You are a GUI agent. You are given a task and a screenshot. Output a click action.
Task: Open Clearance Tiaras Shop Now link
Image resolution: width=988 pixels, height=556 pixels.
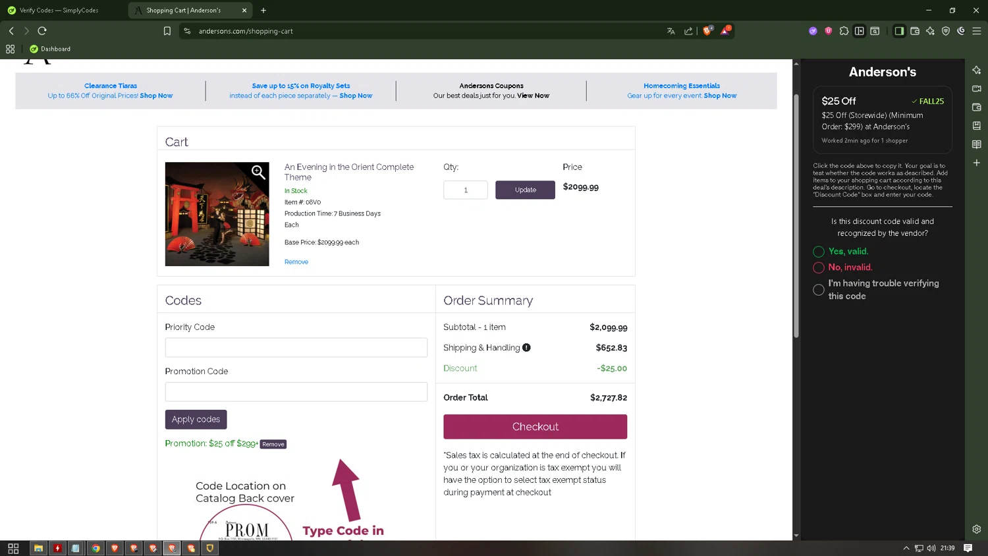coord(156,96)
